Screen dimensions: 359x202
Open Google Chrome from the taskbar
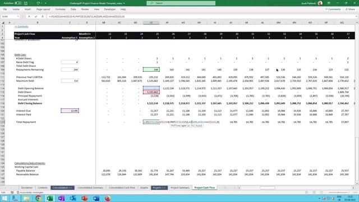38,198
